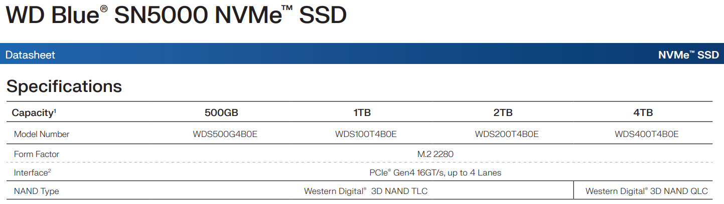Select the Datasheet label in blue banner
The image size is (724, 204).
tap(30, 55)
